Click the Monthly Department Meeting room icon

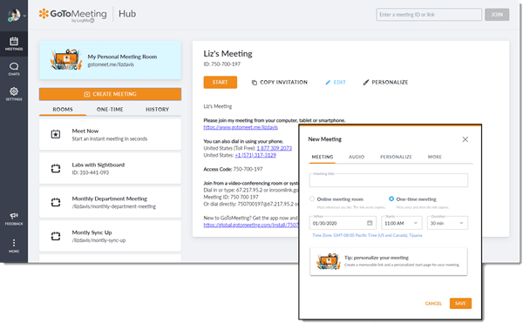56,202
